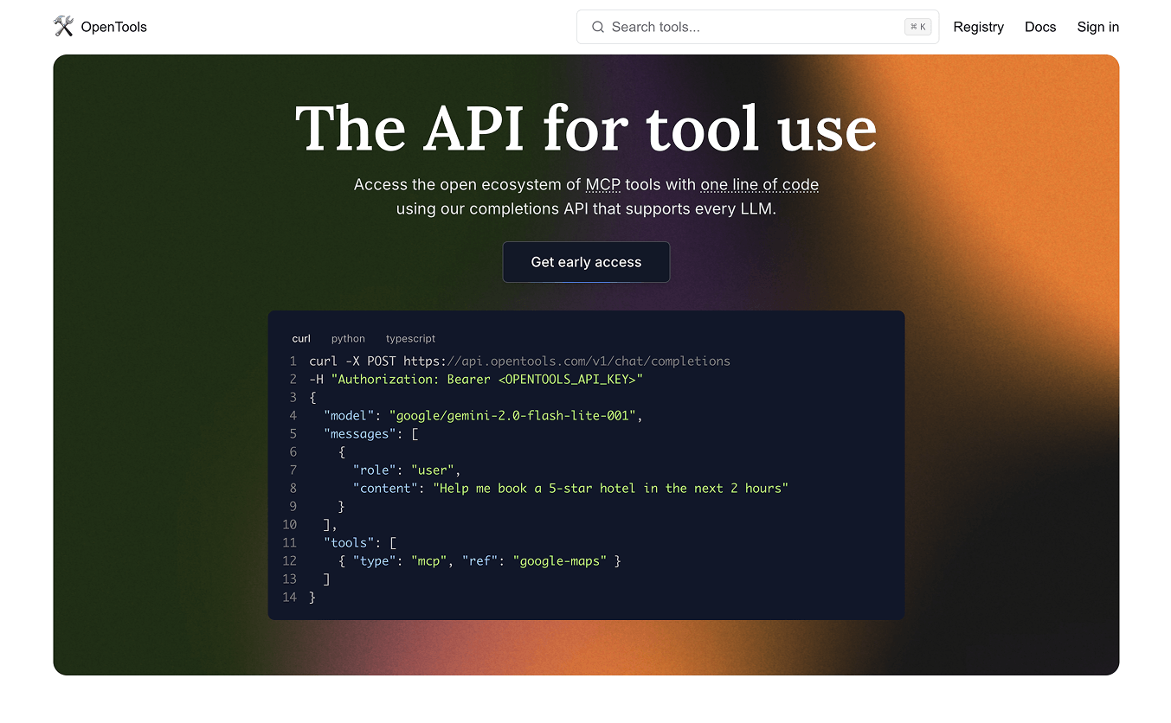Click the underlined "one line of code" phrase
The image size is (1171, 723).
[759, 184]
